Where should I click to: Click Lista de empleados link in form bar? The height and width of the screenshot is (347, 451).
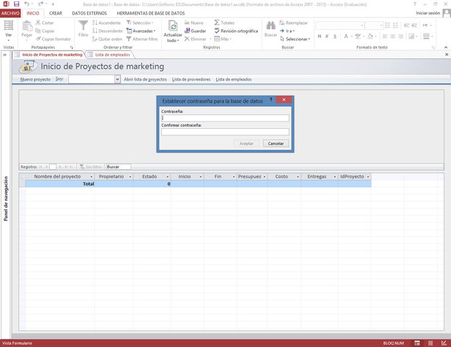tap(233, 79)
